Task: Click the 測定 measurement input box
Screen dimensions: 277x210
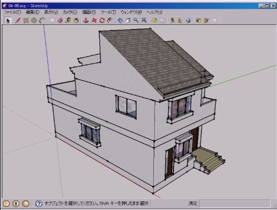Action: (235, 203)
